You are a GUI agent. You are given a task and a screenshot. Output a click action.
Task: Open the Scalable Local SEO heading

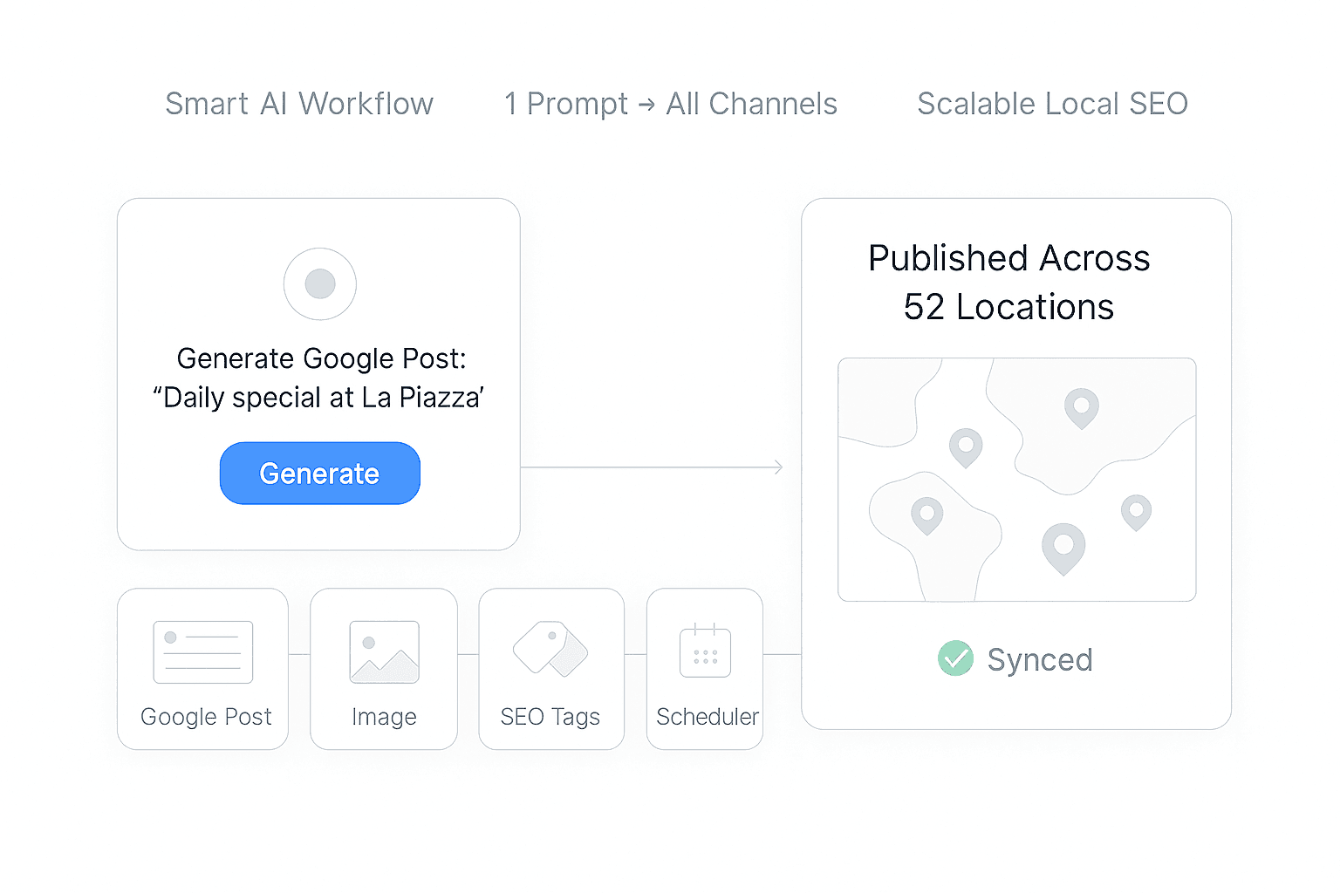coord(1052,104)
